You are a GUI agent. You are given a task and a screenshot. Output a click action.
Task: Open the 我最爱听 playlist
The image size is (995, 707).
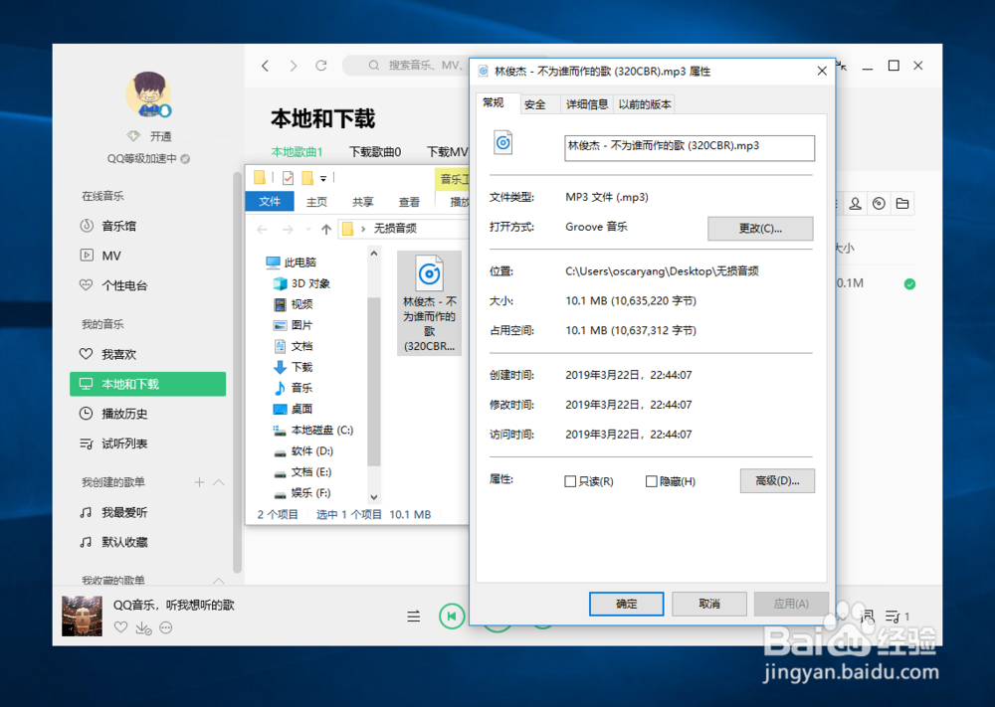113,512
